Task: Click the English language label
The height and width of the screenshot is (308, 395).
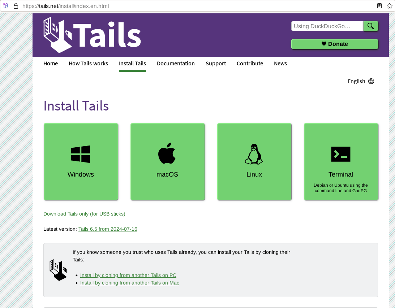Action: [x=356, y=81]
